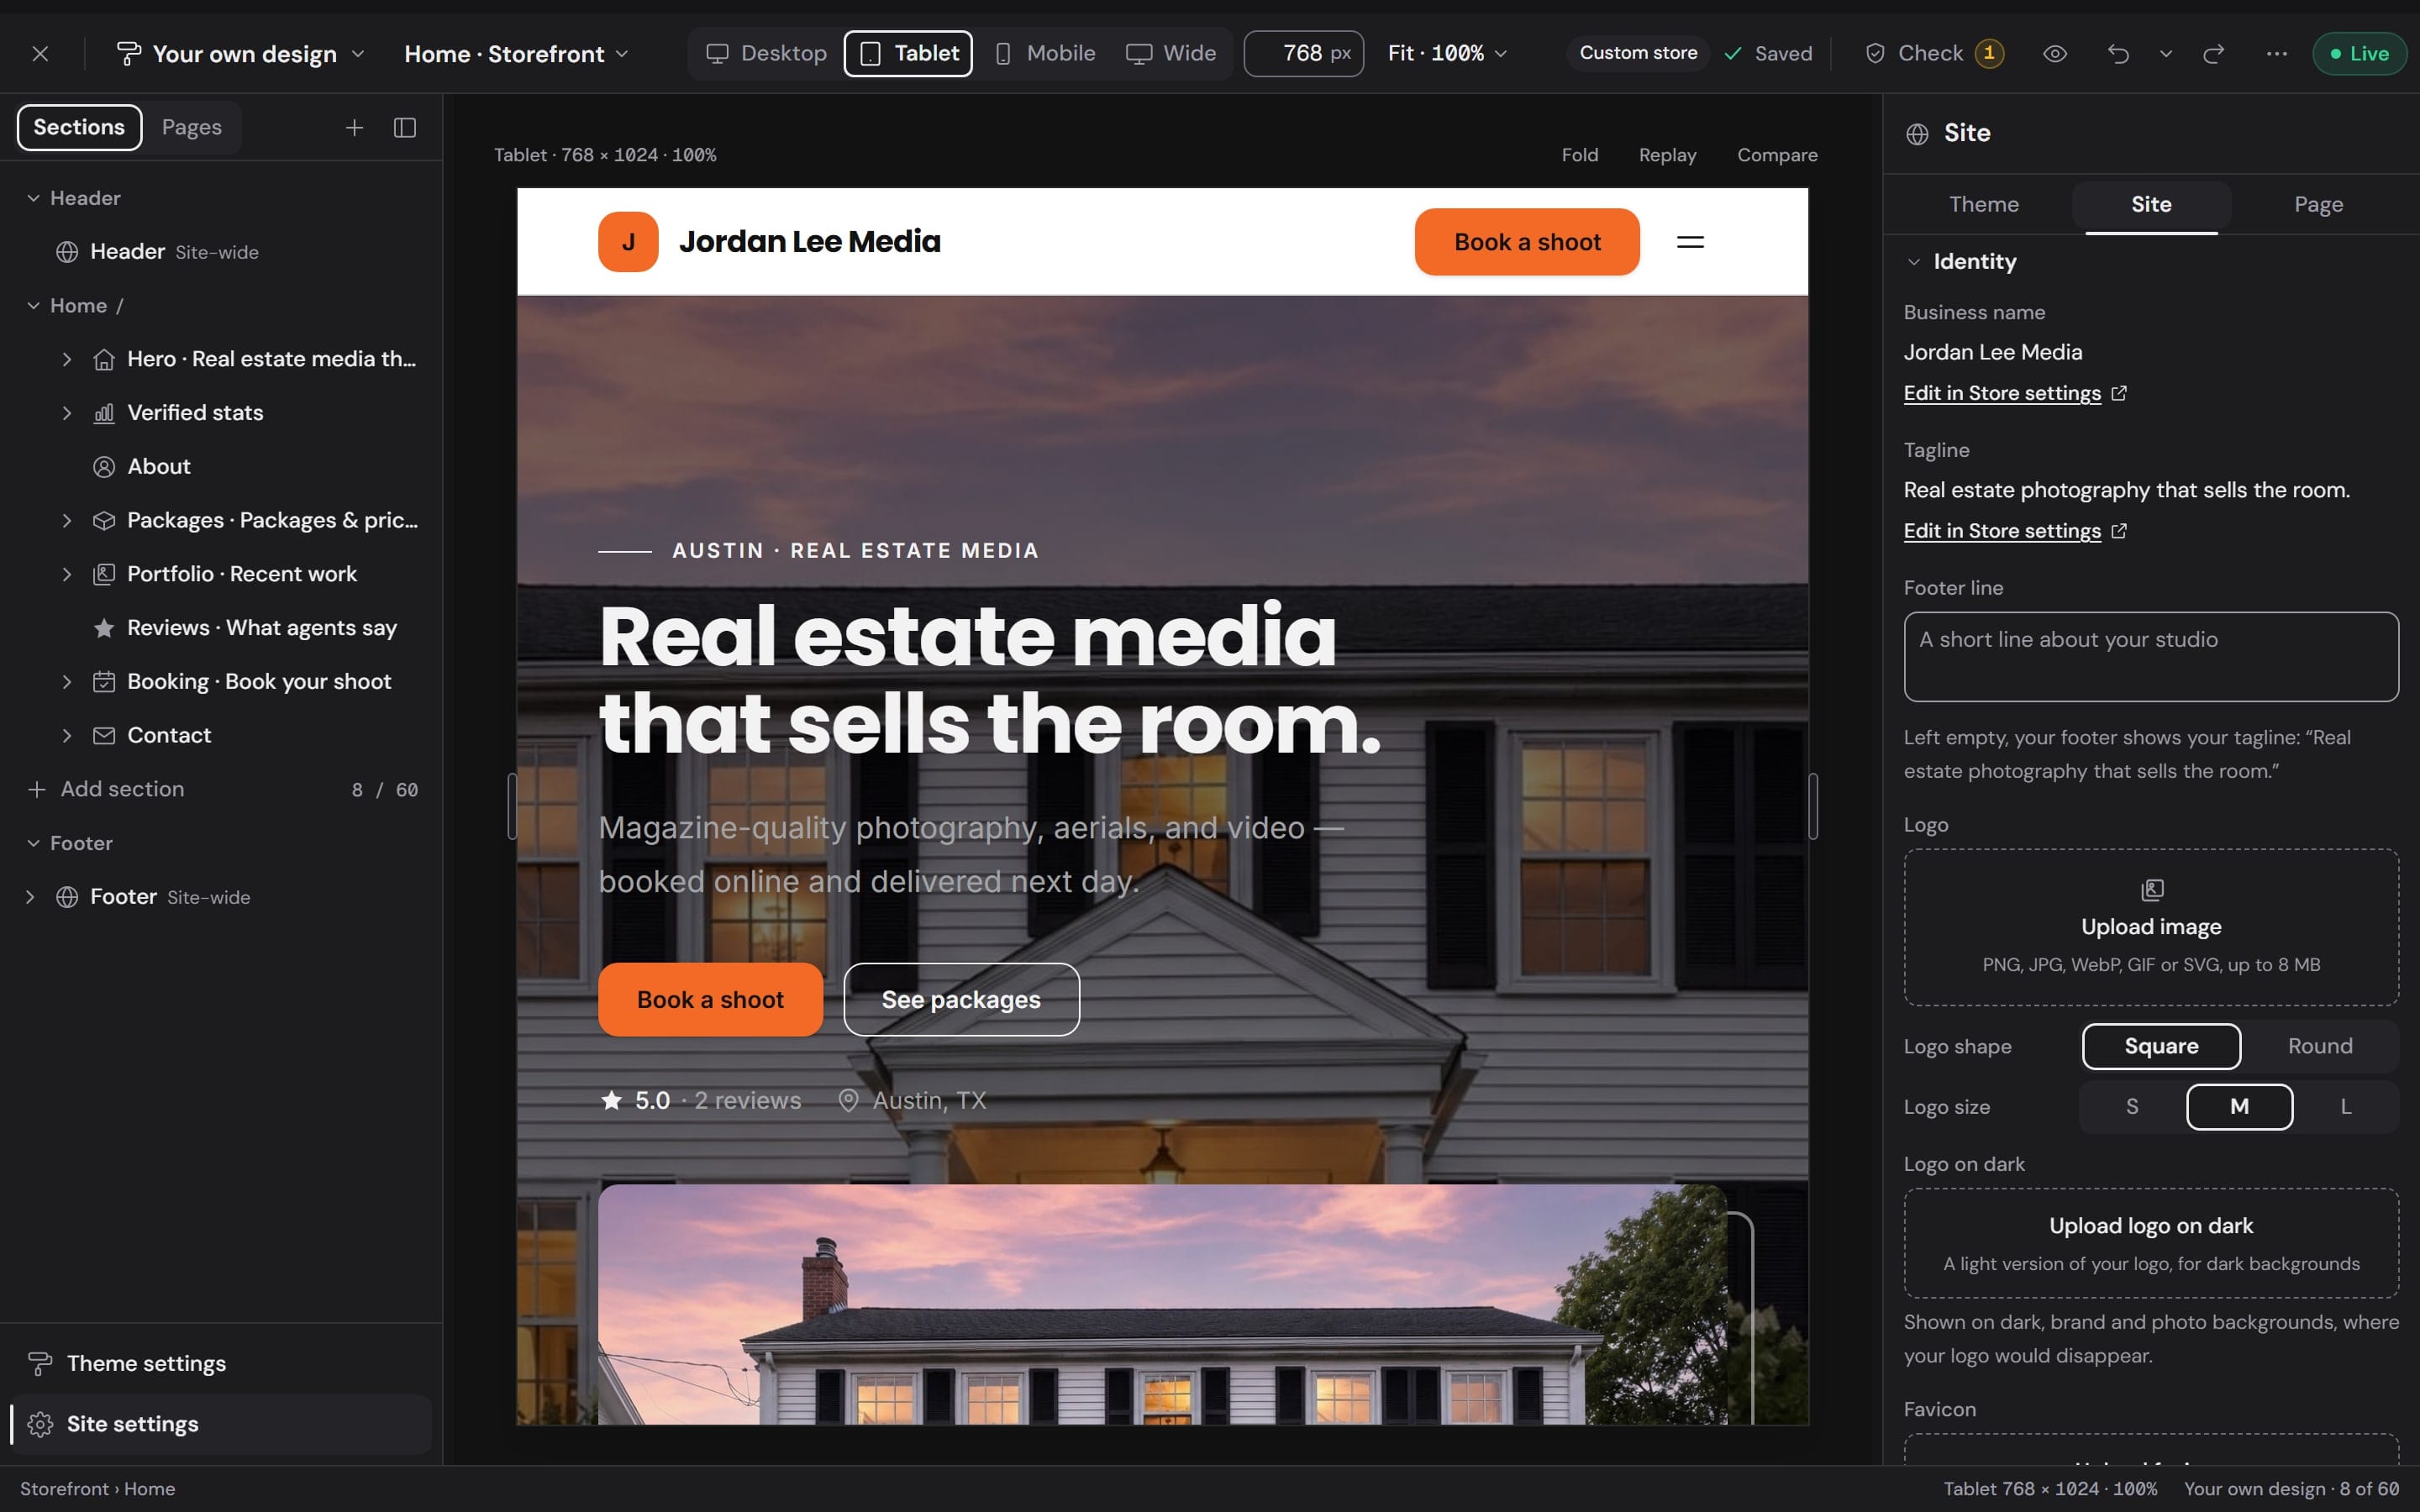Click the Theme settings paint roller icon
The width and height of the screenshot is (2420, 1512).
pyautogui.click(x=40, y=1363)
